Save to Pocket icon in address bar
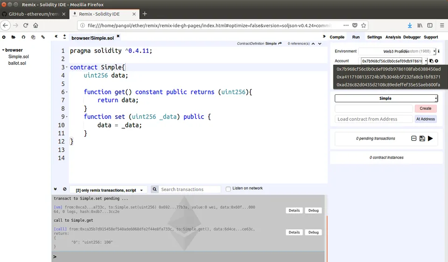 [x=355, y=26]
